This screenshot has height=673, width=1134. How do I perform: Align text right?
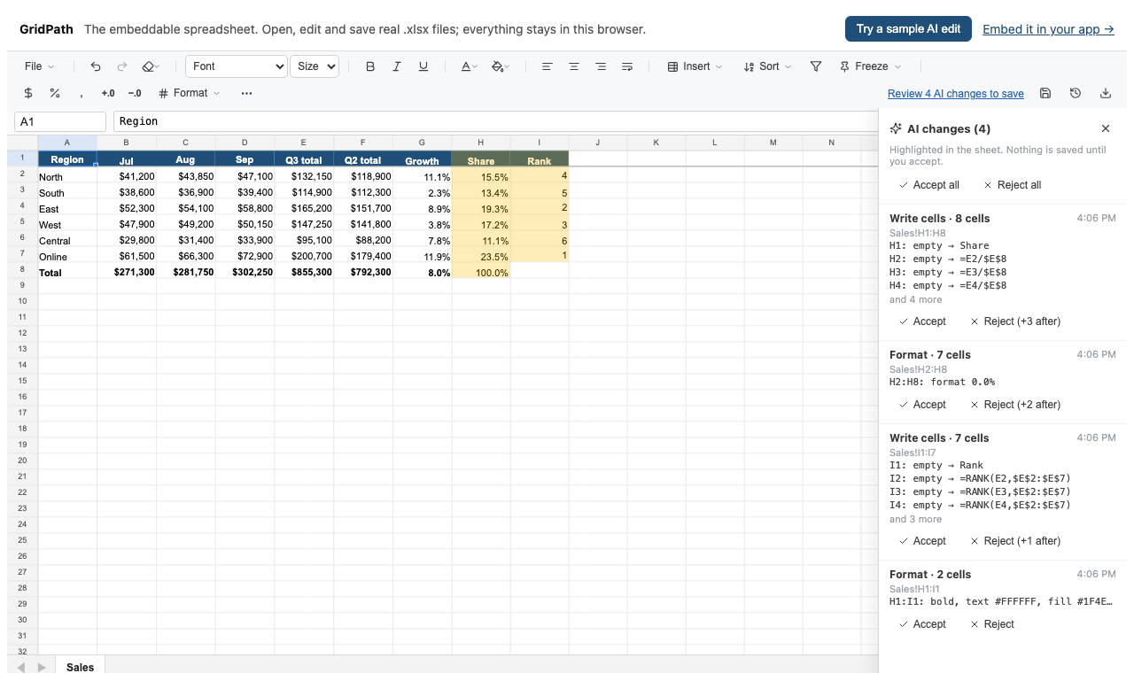(601, 66)
